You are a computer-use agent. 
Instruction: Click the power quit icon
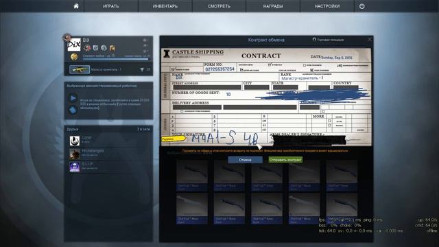pos(361,6)
